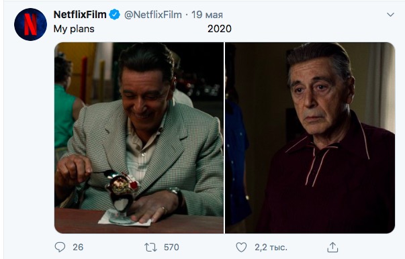Click the blue verified badge
Screen dimensions: 405x259
(x=114, y=15)
